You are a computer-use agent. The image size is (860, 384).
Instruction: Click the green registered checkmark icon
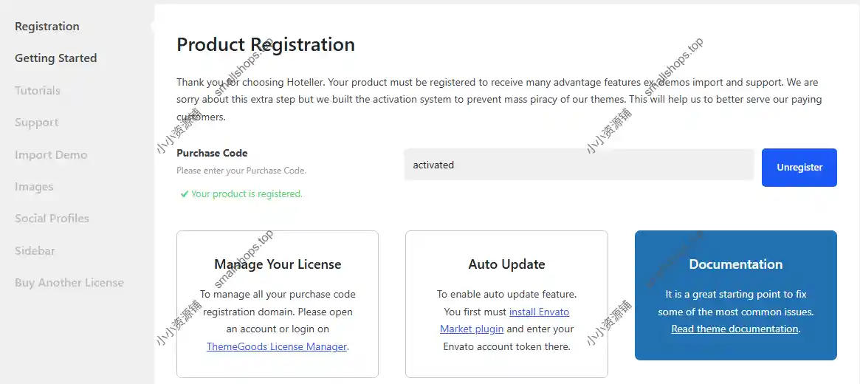coord(185,194)
